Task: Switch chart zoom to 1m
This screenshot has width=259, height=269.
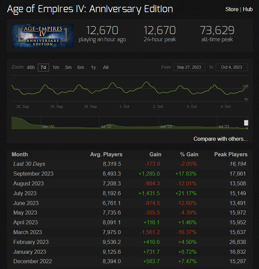Action: click(56, 67)
